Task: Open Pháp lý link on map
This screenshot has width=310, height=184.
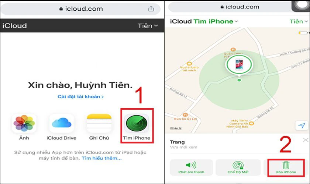Action: pyautogui.click(x=176, y=128)
